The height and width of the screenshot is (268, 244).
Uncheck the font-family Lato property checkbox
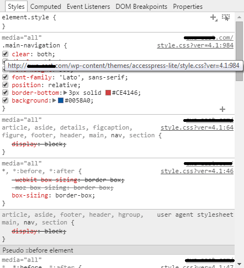pos(5,77)
